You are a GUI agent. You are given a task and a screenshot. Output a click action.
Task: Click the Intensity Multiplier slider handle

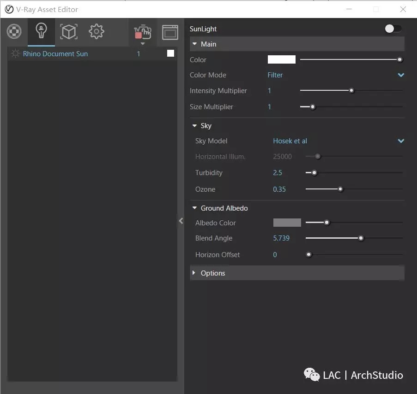pos(351,91)
